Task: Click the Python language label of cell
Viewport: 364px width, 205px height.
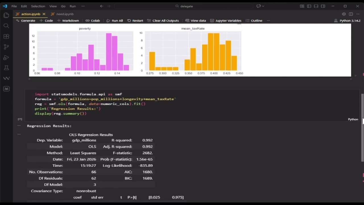Action: pyautogui.click(x=353, y=119)
